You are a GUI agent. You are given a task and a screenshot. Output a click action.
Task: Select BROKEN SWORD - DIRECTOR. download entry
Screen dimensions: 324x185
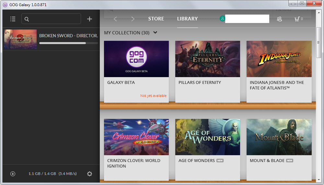(x=51, y=39)
